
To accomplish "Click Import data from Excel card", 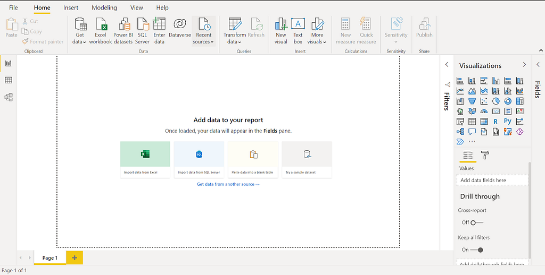I will click(145, 159).
